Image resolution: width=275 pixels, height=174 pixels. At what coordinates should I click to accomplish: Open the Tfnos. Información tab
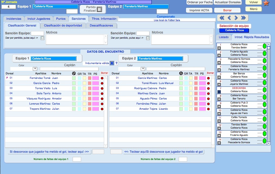(x=104, y=19)
